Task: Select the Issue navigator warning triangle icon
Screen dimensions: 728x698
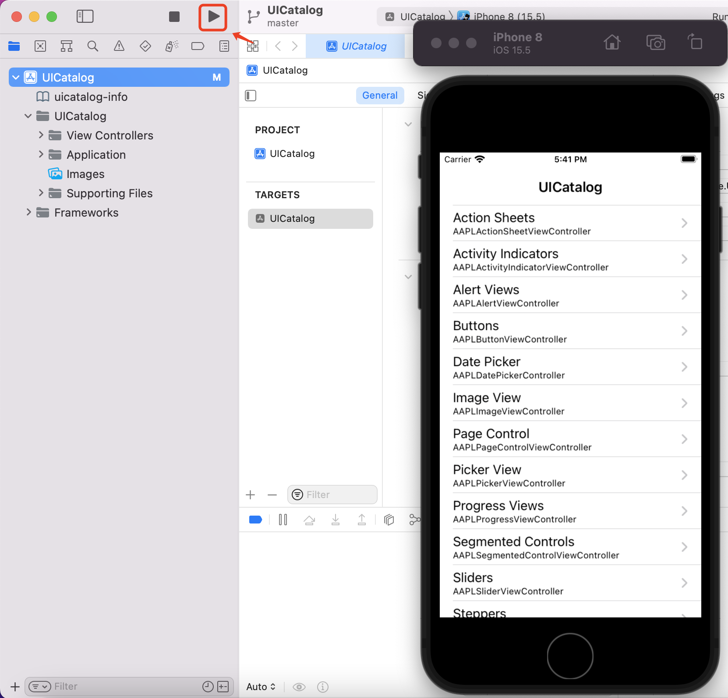Action: click(x=119, y=46)
